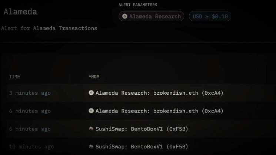Select the '10 minutes ago' timestamp
This screenshot has width=276, height=155.
point(31,146)
